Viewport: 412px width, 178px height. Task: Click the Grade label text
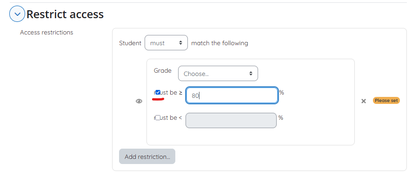pyautogui.click(x=163, y=70)
